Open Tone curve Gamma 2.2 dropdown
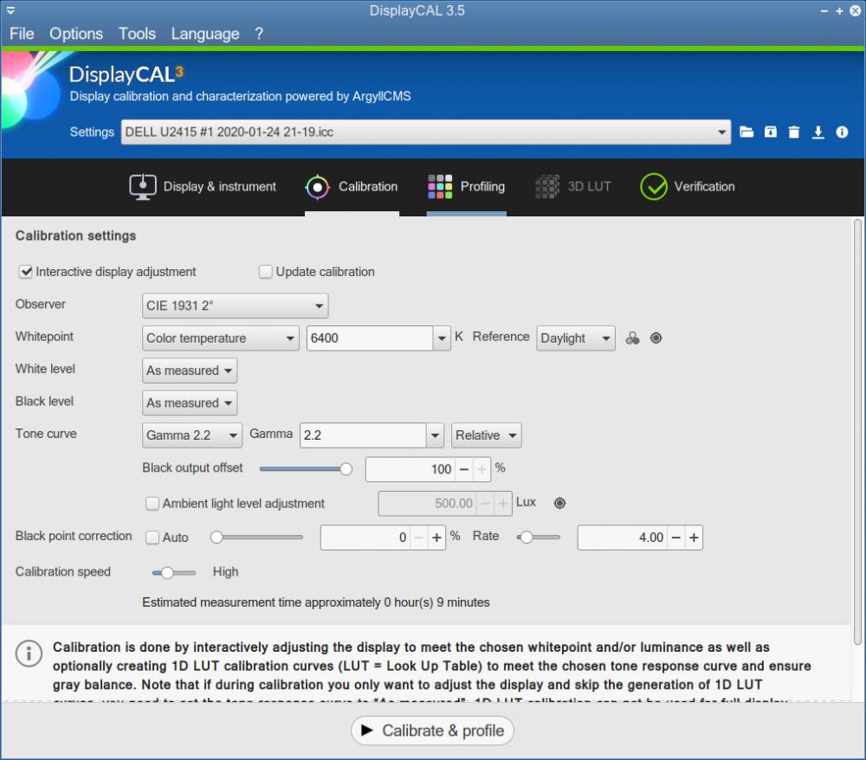 191,435
